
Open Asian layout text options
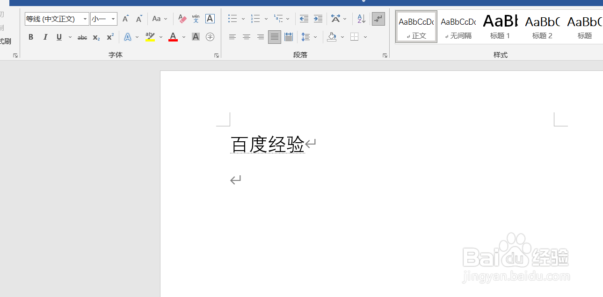pos(339,19)
